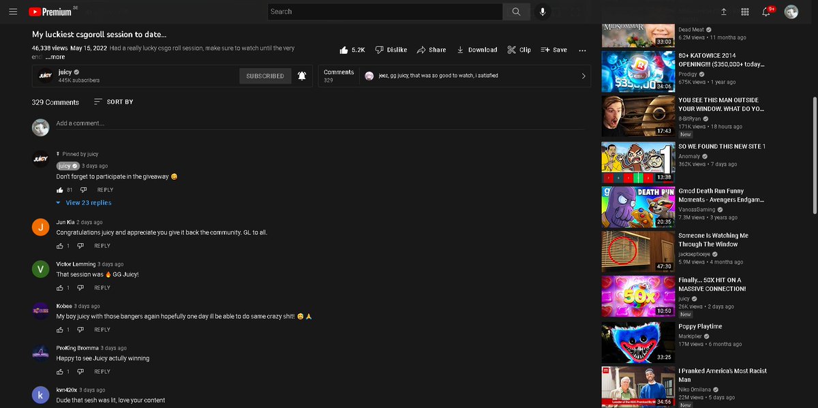This screenshot has height=408, width=818.
Task: Open the YouTube apps grid
Action: pyautogui.click(x=744, y=12)
